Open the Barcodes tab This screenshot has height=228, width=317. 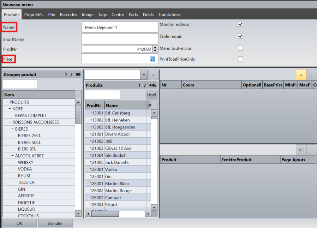click(x=68, y=14)
